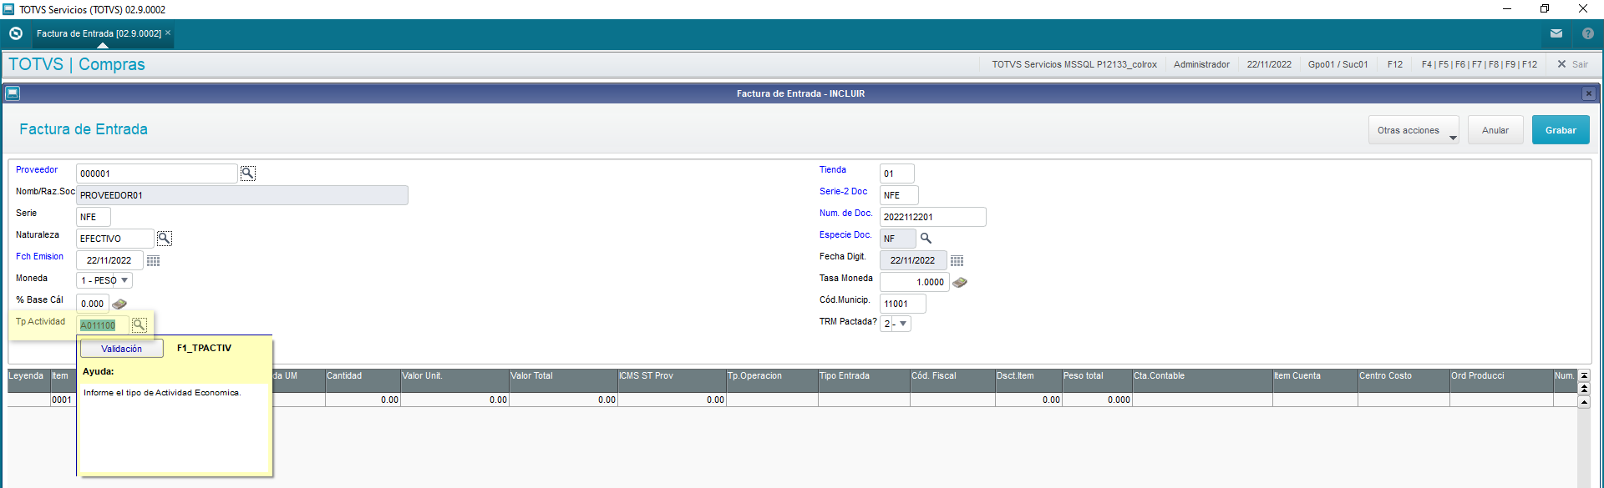Close the Factura de Entrada INCLUIR dialog

tap(1589, 93)
